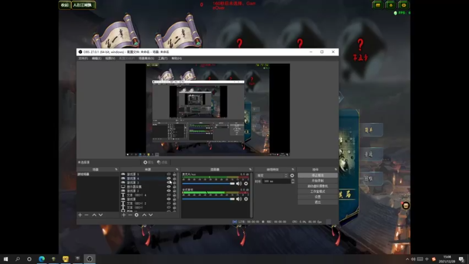Viewport: 469px width, 264px height.
Task: Click the OBS preview canvas
Action: coord(208,110)
